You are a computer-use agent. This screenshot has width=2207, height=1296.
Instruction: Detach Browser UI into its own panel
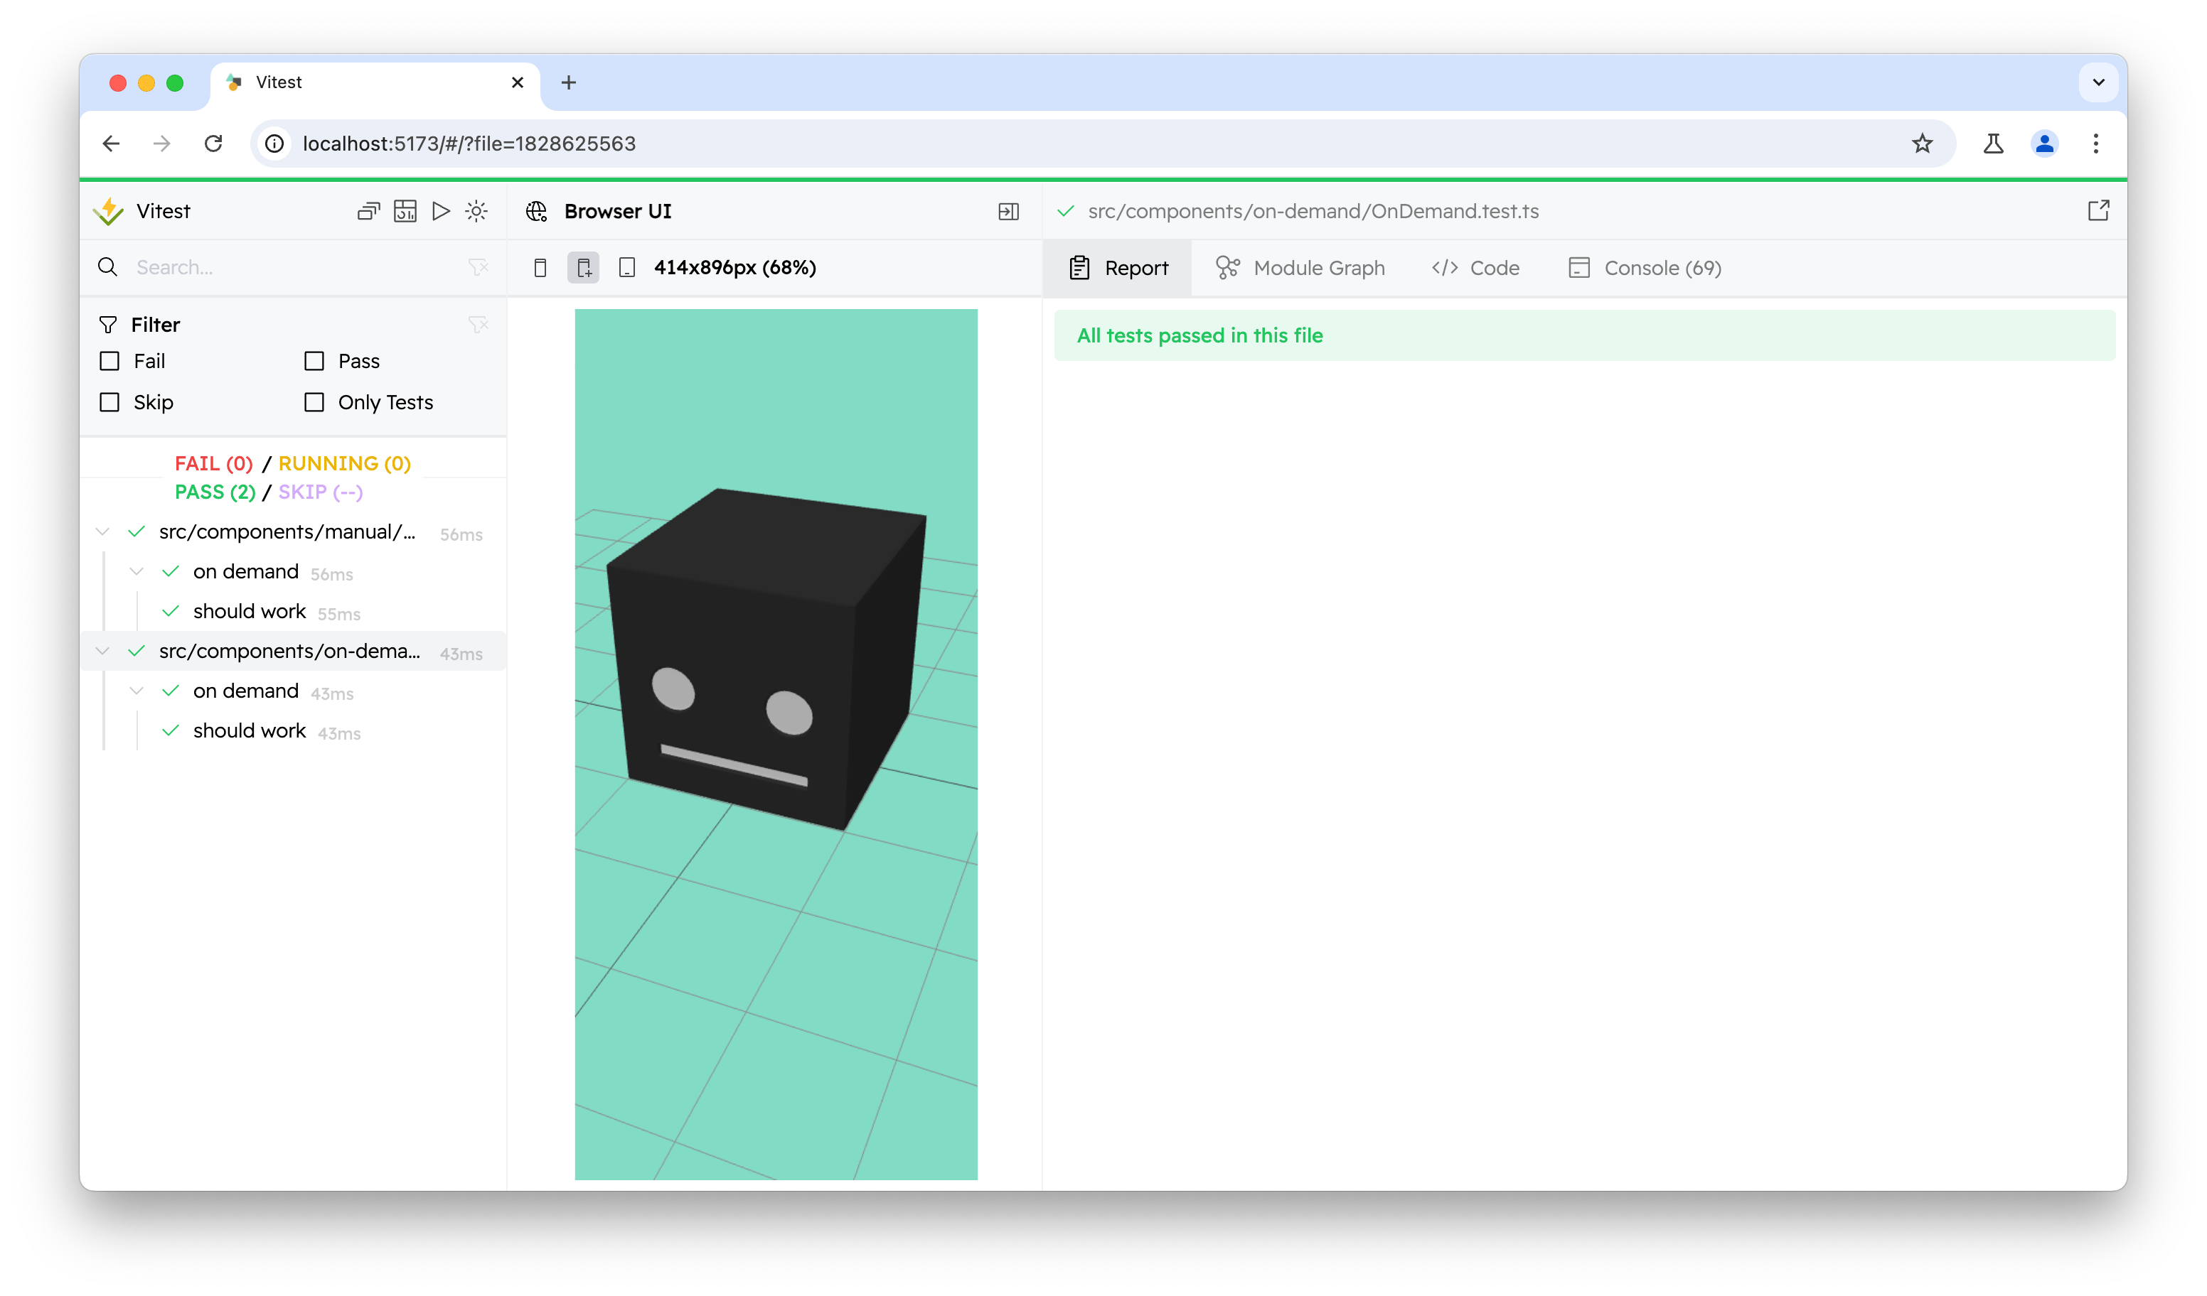click(x=1008, y=211)
